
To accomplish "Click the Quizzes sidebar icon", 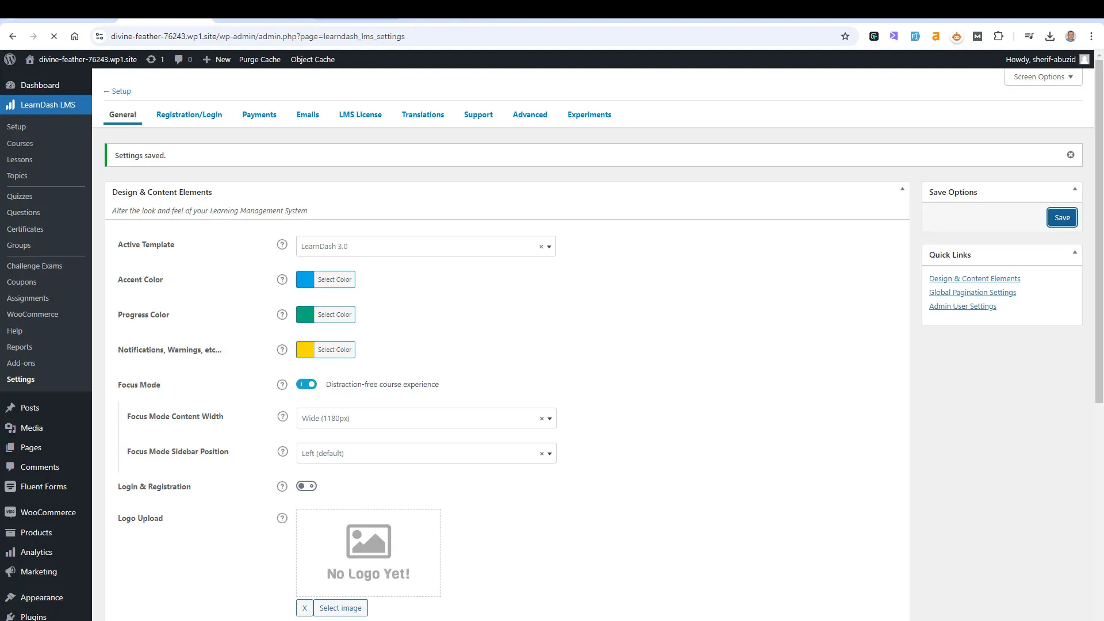I will coord(20,195).
